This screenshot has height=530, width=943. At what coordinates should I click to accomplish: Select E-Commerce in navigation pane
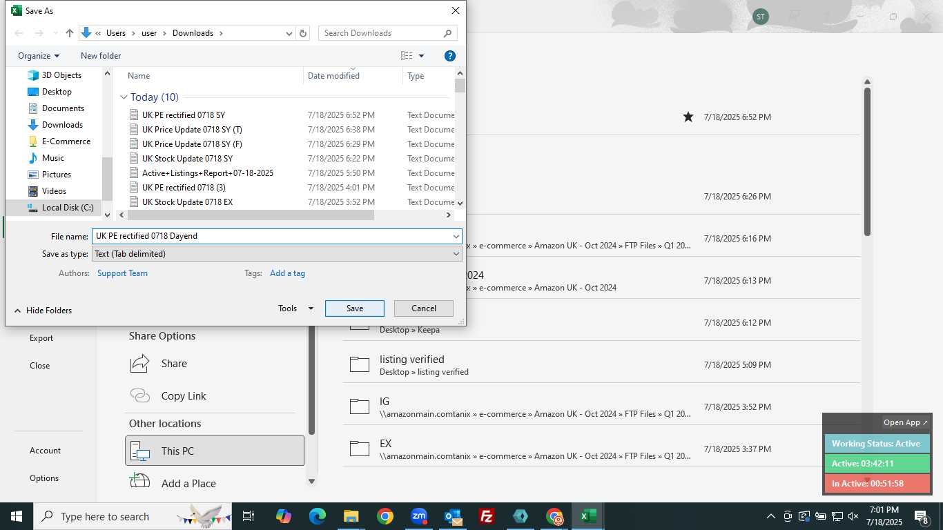(x=66, y=141)
